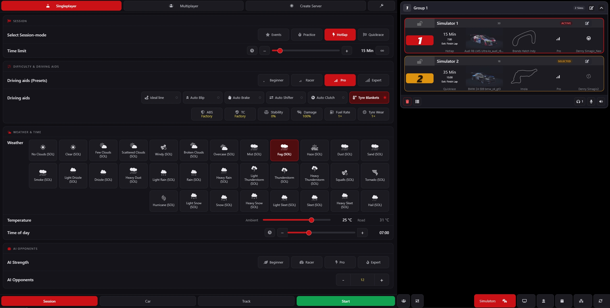Choose Expert driving aids preset
Screen dimensions: 610x308
(373, 80)
